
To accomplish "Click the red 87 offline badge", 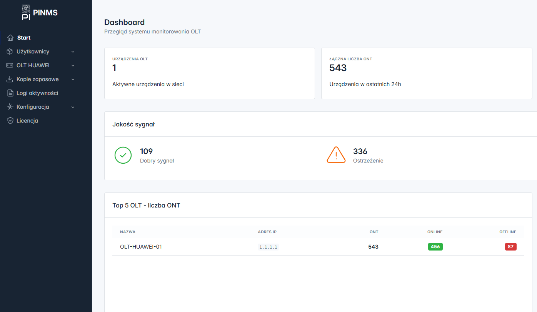I will [x=510, y=247].
